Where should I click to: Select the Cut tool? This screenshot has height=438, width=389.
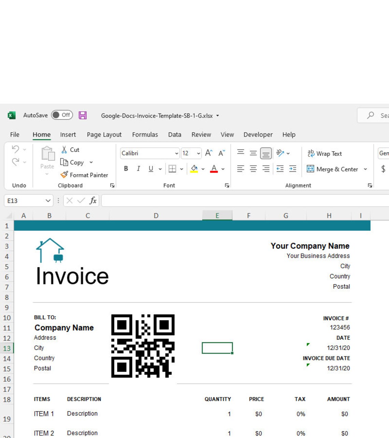[x=70, y=150]
